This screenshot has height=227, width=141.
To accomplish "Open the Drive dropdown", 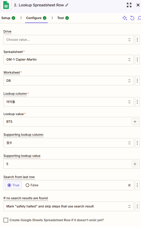I will coord(68,40).
